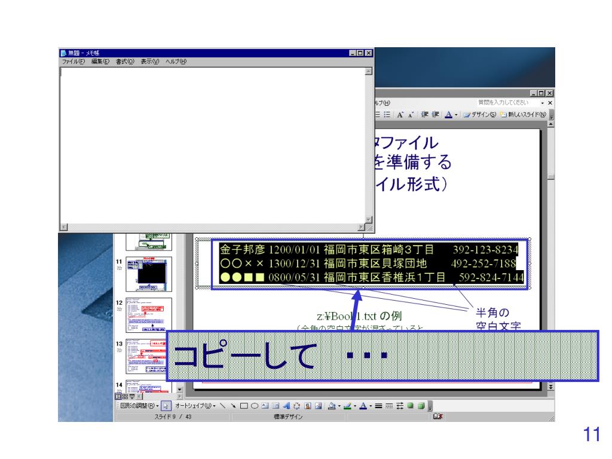The height and width of the screenshot is (459, 612).
Task: Click the スライド 9 / 43 status text
Action: tap(173, 417)
